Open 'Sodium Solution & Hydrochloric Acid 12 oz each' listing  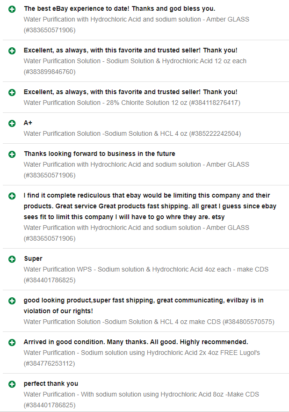(x=135, y=61)
